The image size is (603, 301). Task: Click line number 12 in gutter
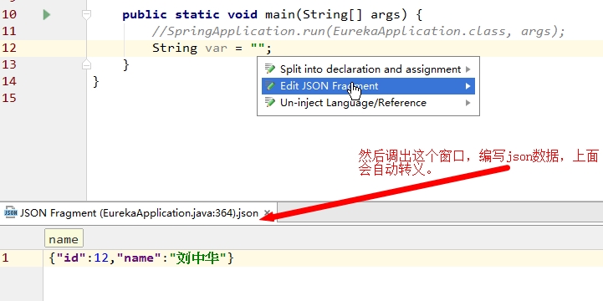(x=9, y=48)
